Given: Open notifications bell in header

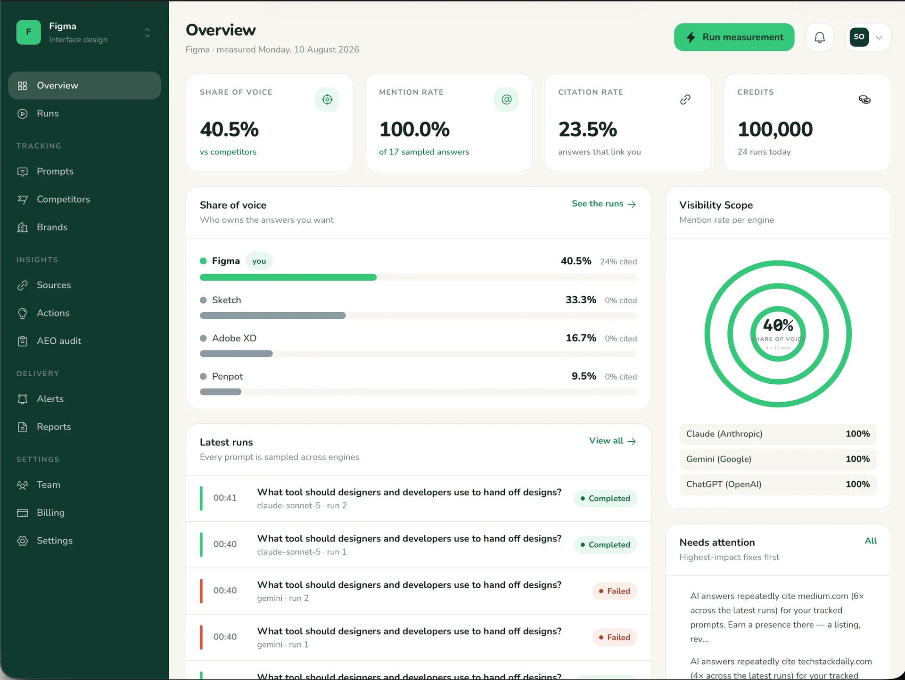Looking at the screenshot, I should [820, 37].
